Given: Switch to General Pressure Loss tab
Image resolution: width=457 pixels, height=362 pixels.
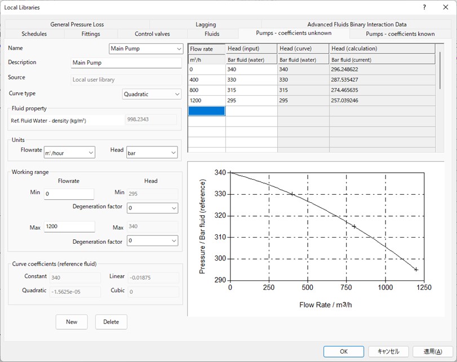Looking at the screenshot, I should (77, 24).
